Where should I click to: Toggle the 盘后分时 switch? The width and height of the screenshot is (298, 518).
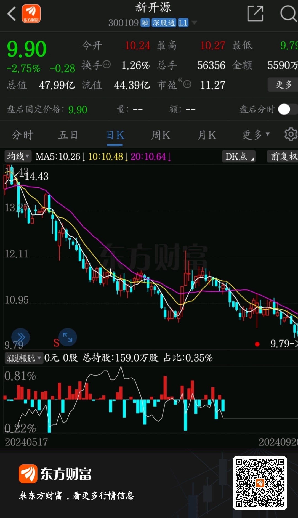[x=288, y=109]
